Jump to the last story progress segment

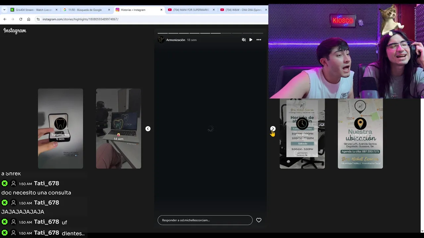[258, 33]
